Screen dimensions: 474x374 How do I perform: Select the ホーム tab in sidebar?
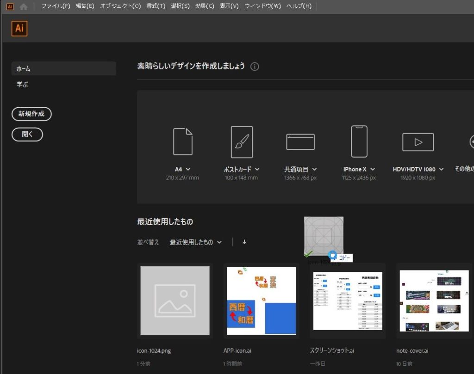tap(63, 69)
